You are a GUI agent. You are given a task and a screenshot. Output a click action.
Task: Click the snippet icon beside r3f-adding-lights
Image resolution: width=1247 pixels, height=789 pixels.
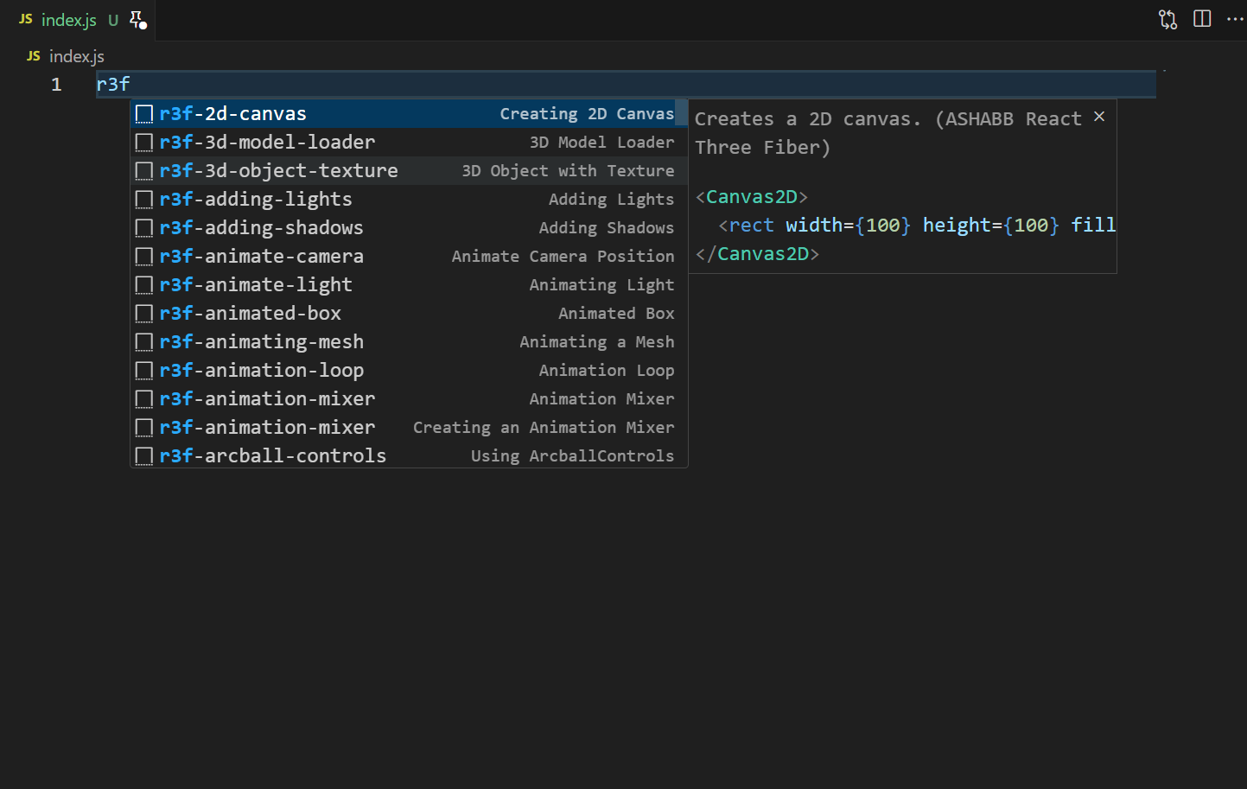(x=144, y=200)
